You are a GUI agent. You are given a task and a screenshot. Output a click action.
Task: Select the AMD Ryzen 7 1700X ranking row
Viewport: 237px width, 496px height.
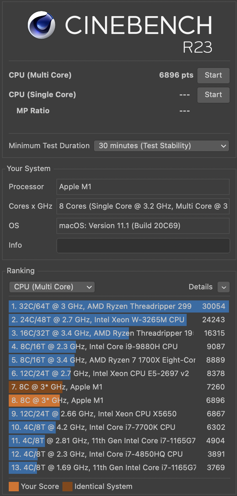click(x=118, y=360)
